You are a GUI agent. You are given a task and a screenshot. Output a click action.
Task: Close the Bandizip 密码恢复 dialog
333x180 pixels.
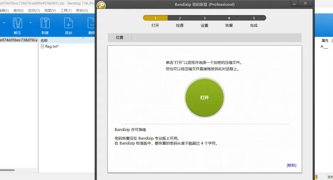click(x=305, y=4)
